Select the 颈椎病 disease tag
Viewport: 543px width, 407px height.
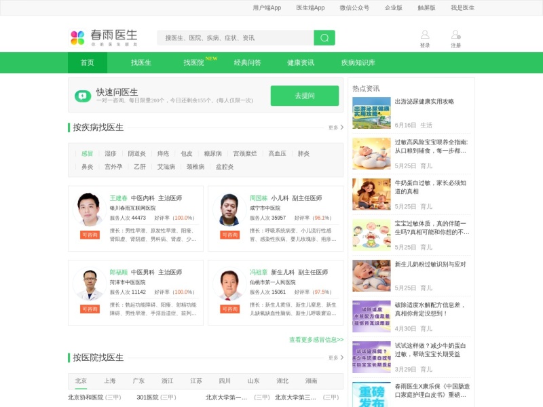(x=195, y=167)
